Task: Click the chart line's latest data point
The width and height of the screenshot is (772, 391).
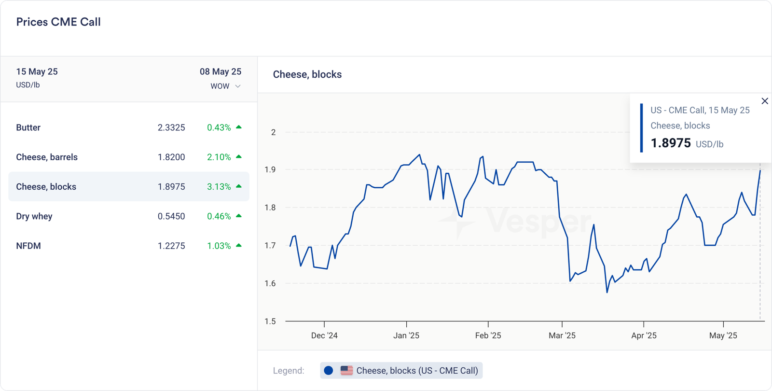Action: pyautogui.click(x=760, y=170)
